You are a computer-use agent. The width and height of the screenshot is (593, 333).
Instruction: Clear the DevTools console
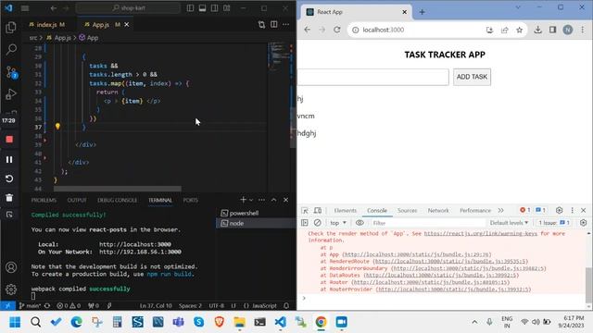pyautogui.click(x=318, y=223)
